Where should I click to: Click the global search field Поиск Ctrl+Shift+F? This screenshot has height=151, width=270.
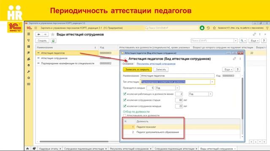tap(171, 28)
